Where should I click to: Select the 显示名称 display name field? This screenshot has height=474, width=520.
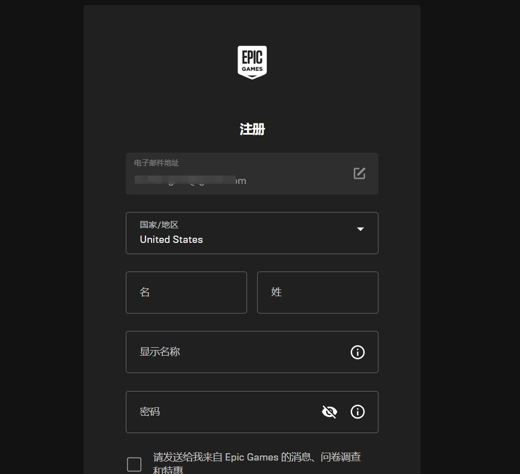(225, 352)
